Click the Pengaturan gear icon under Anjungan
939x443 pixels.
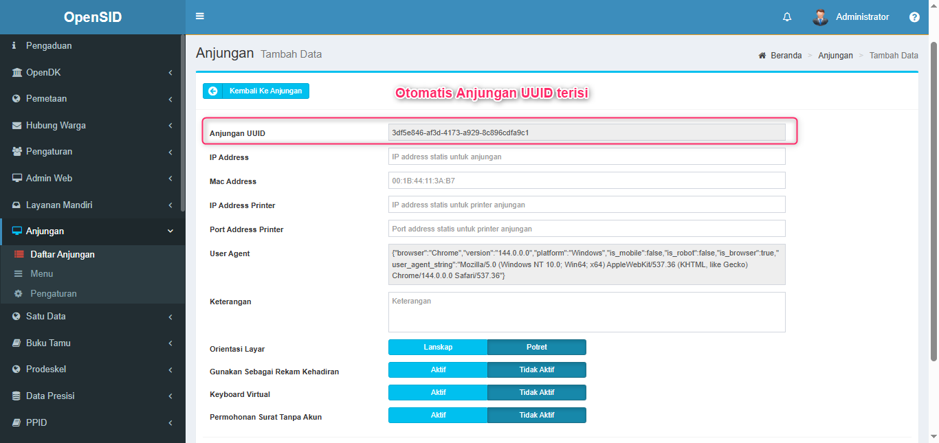tap(19, 293)
